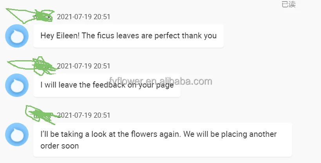Click the avatar beside the 'another order soon' message

pos(16,134)
